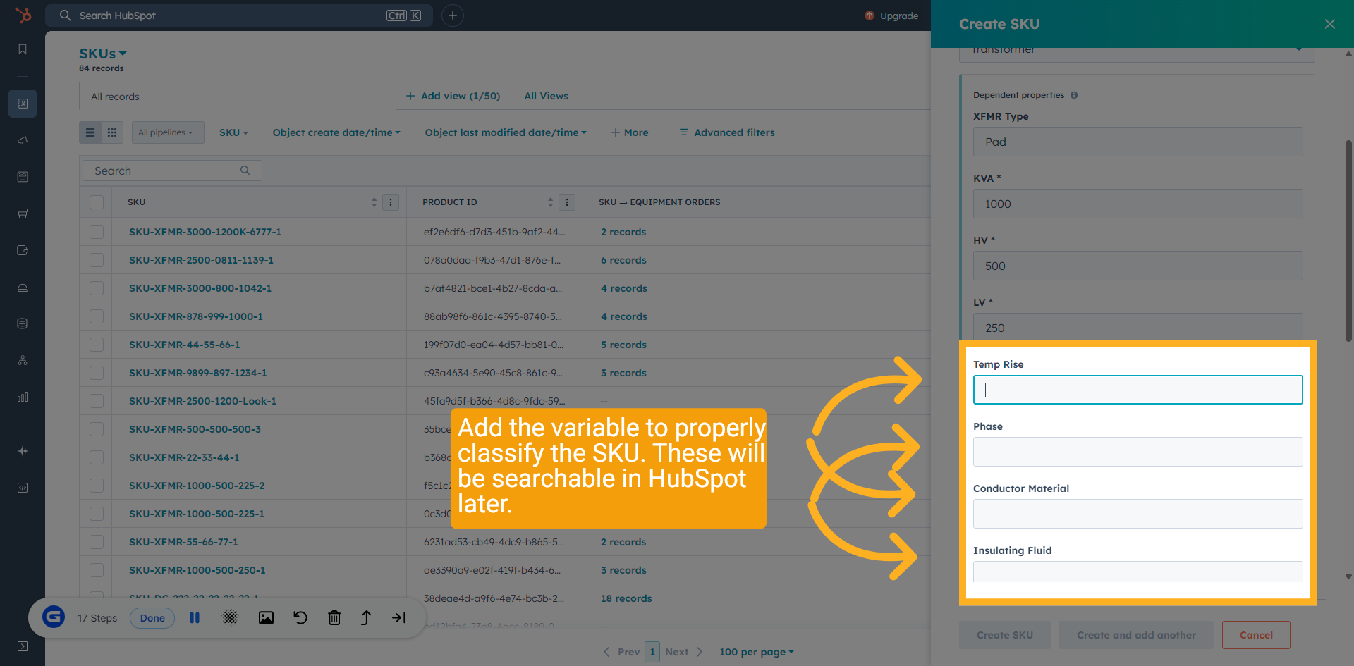Click the restart arrow in recorder toolbar

pos(300,618)
